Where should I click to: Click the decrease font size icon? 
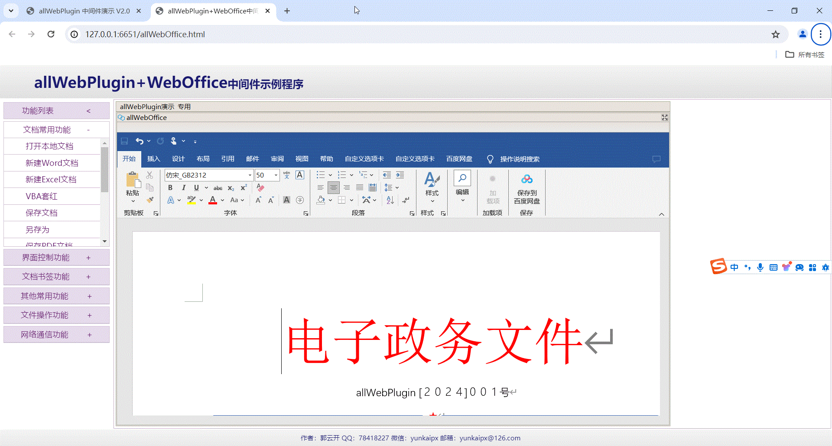[x=271, y=200]
